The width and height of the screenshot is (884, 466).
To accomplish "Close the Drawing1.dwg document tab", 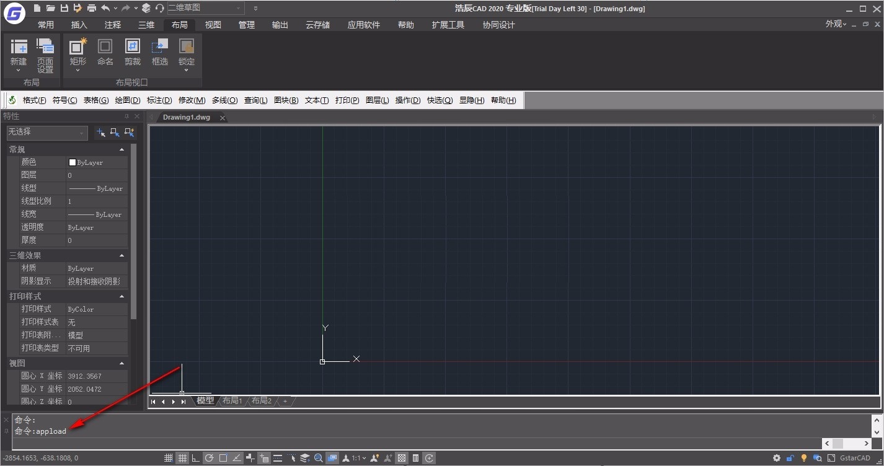I will (x=223, y=118).
